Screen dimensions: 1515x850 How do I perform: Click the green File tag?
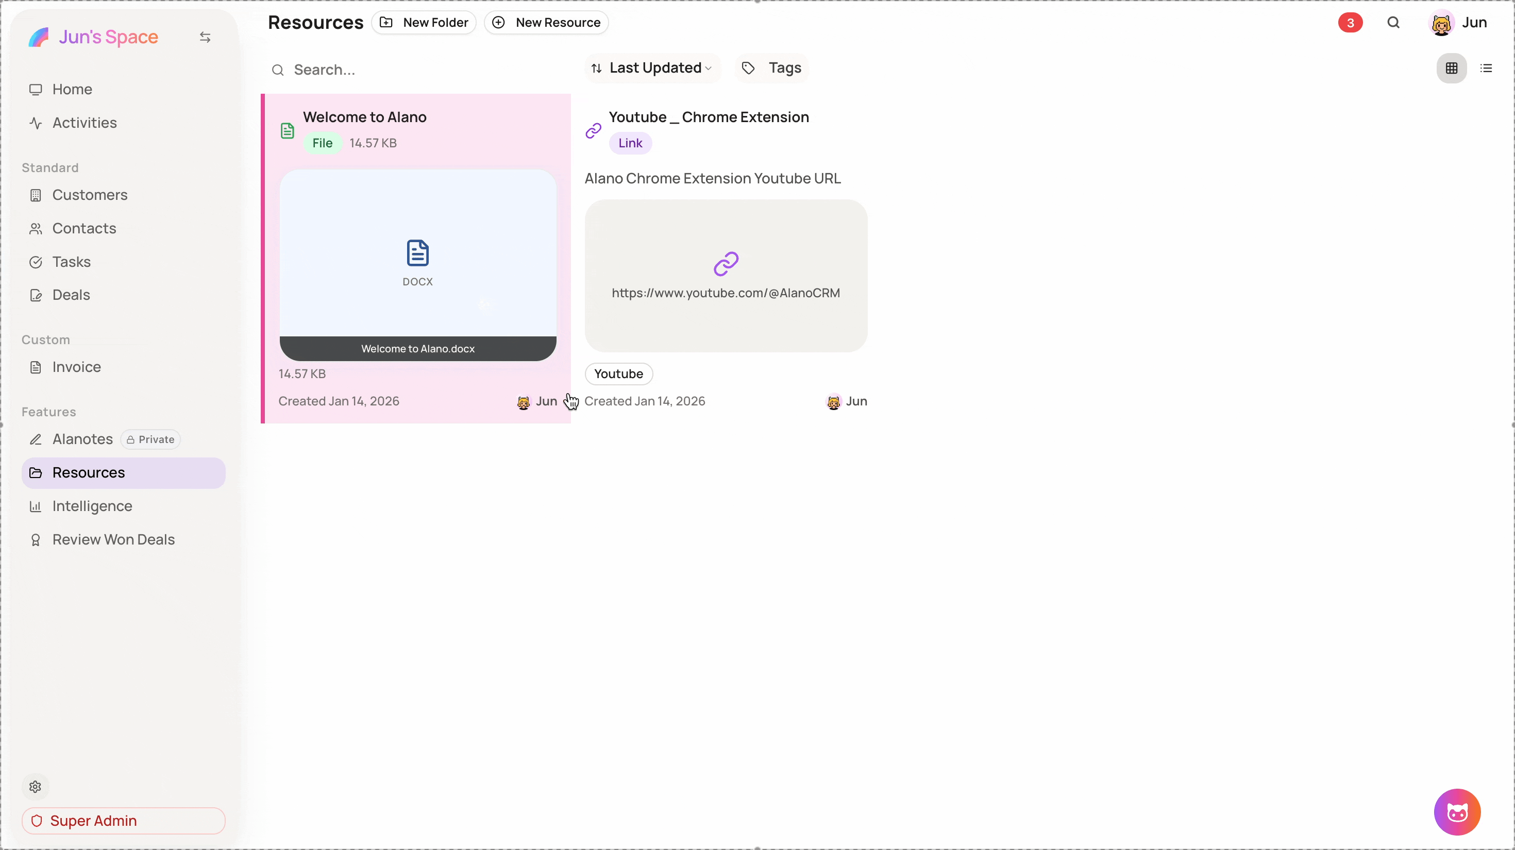322,143
